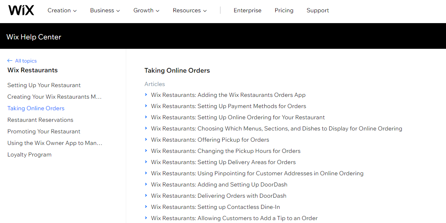This screenshot has height=223, width=446.
Task: Click the chevron before Setting Up Payment Methods
Action: pyautogui.click(x=146, y=106)
